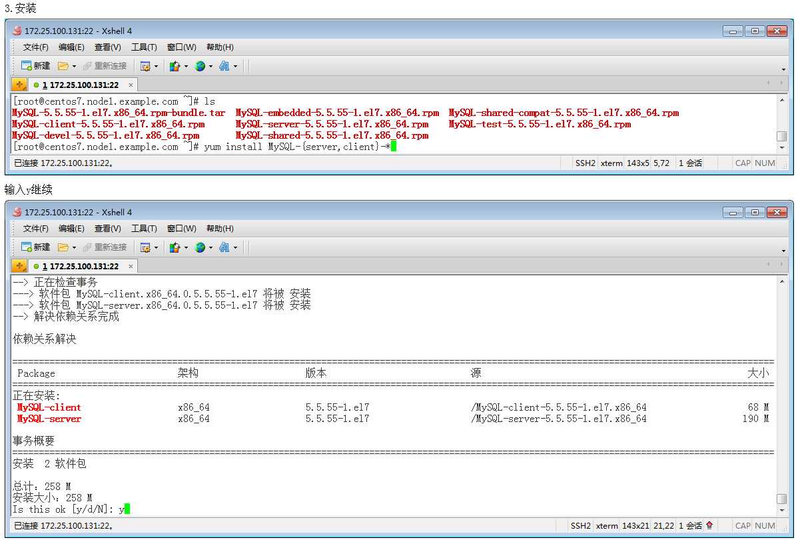Click the open-folder icon in bottom window toolbar

[x=63, y=247]
